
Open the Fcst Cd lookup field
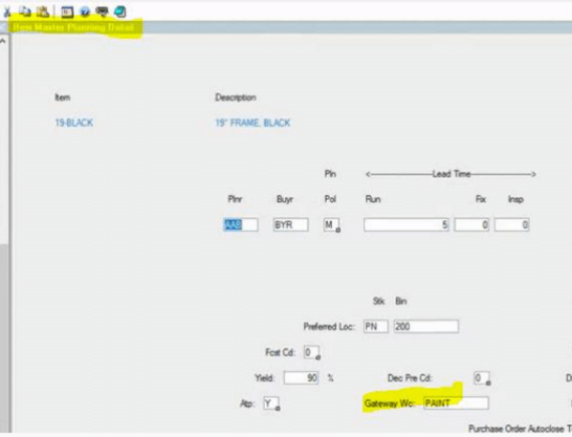(312, 353)
